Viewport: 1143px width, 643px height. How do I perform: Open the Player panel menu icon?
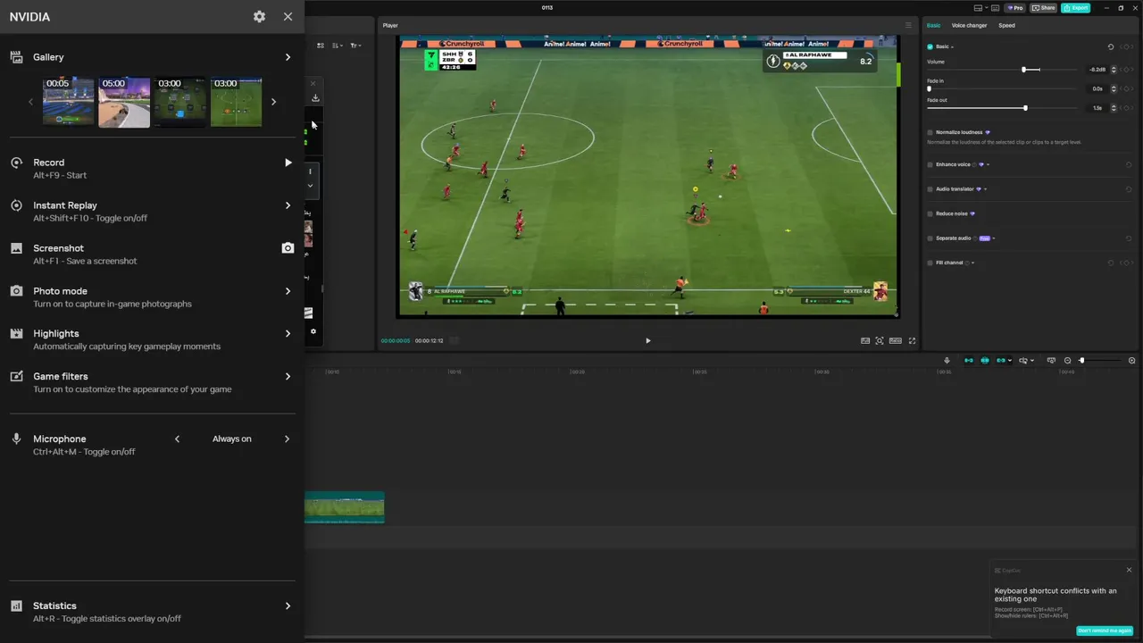tap(909, 25)
